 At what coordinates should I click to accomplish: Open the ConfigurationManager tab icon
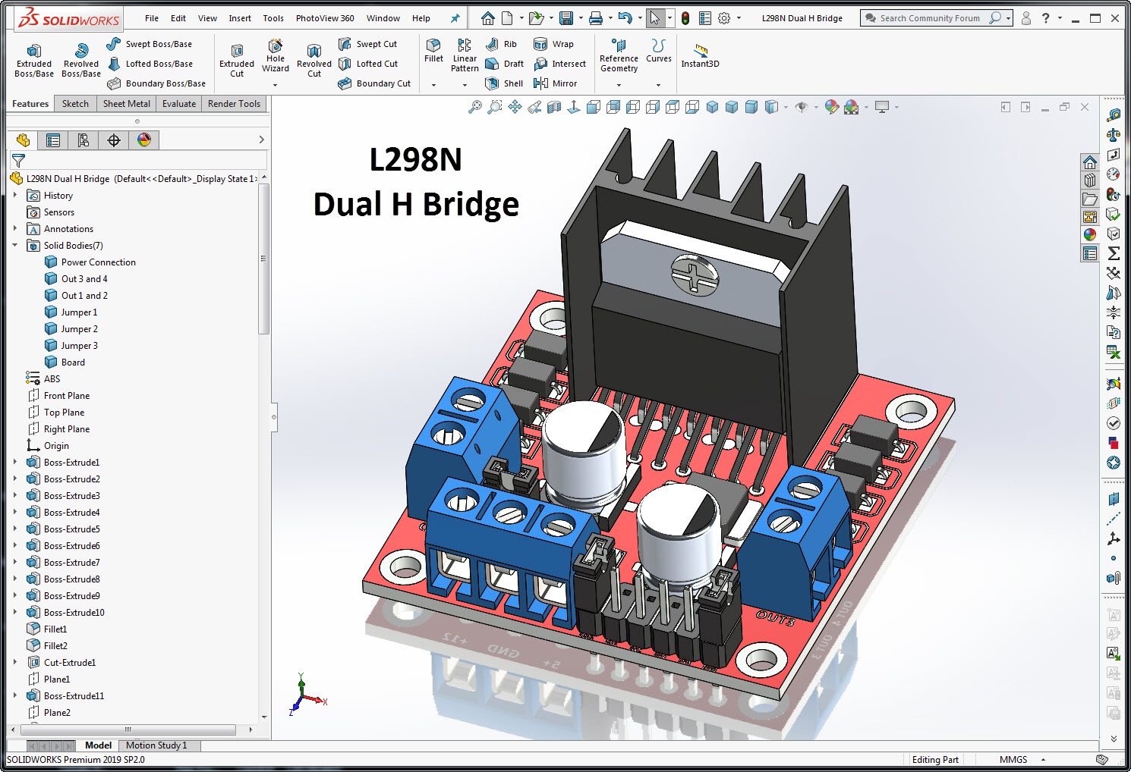tap(83, 140)
